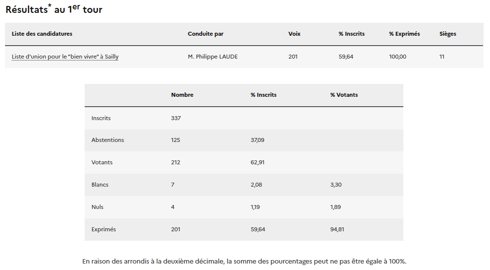Click the Liste des candidatures column header

[42, 34]
